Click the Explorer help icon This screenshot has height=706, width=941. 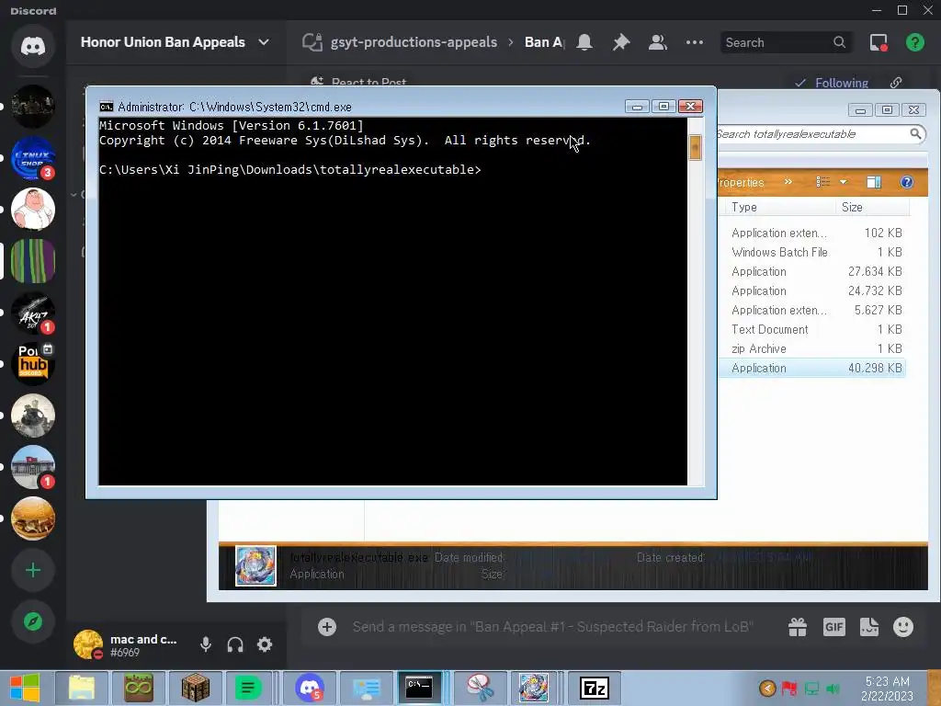(x=907, y=182)
